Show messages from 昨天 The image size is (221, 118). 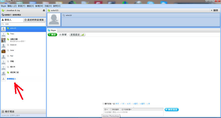tap(117, 104)
